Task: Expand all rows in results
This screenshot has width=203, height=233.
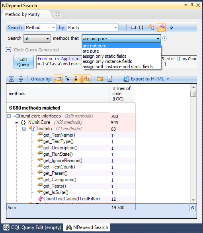Action: (12, 79)
